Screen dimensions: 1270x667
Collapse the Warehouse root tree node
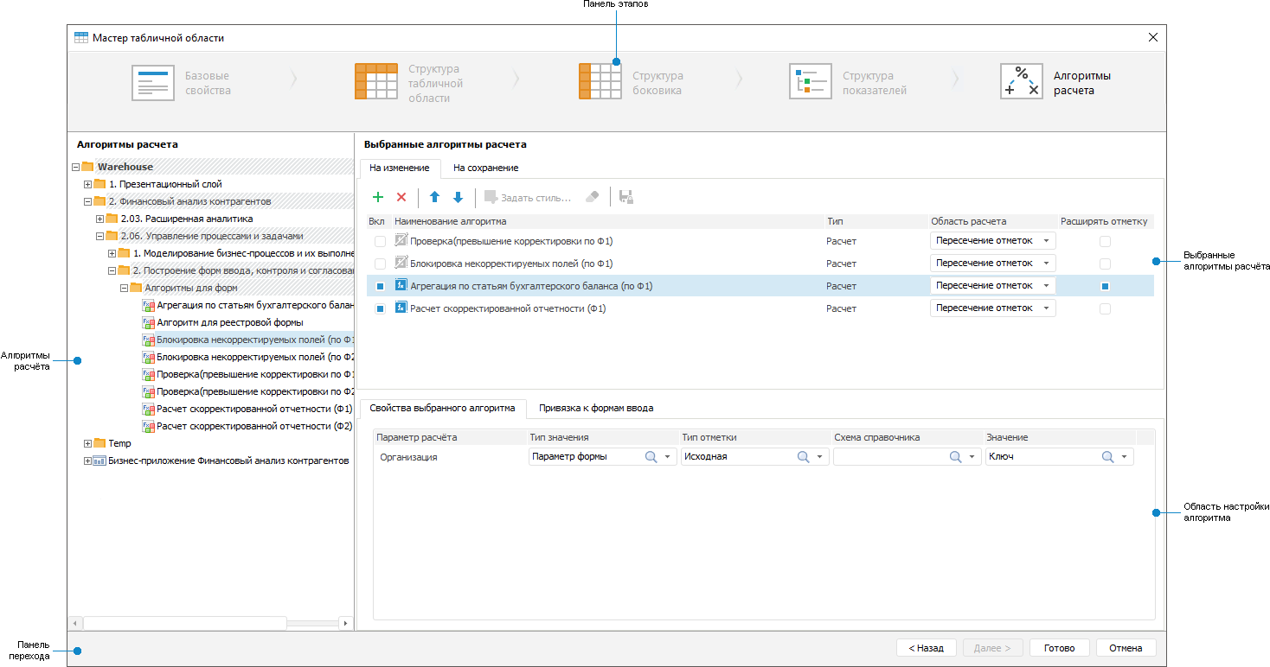[75, 167]
